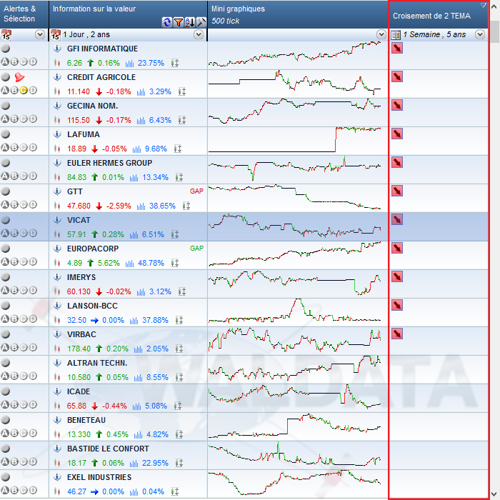Toggle selection list A for GFI INFORMATIQUE
The height and width of the screenshot is (500, 500).
point(5,62)
